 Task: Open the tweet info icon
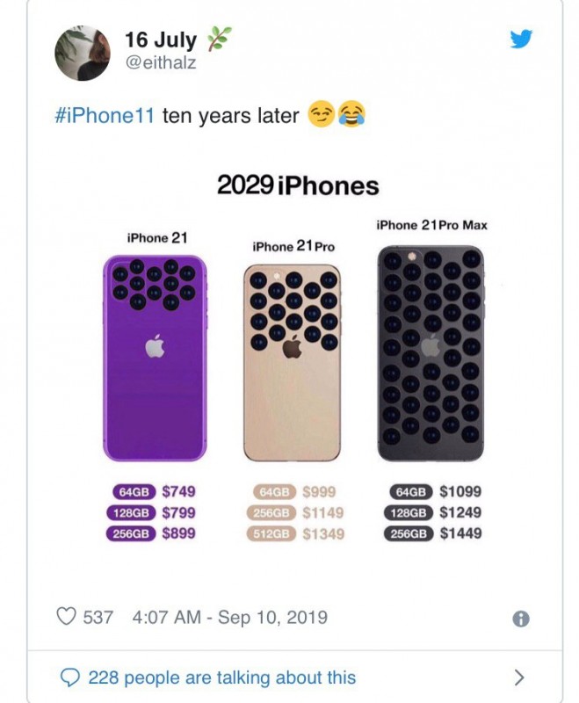[x=521, y=619]
